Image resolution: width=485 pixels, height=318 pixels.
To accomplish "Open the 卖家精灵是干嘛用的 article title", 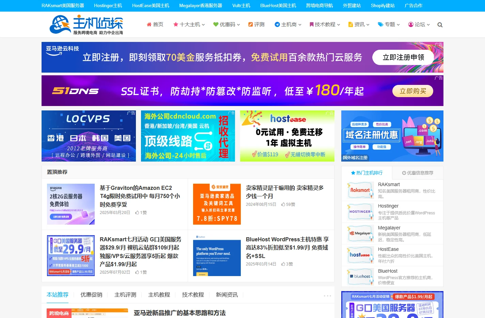I will click(285, 192).
